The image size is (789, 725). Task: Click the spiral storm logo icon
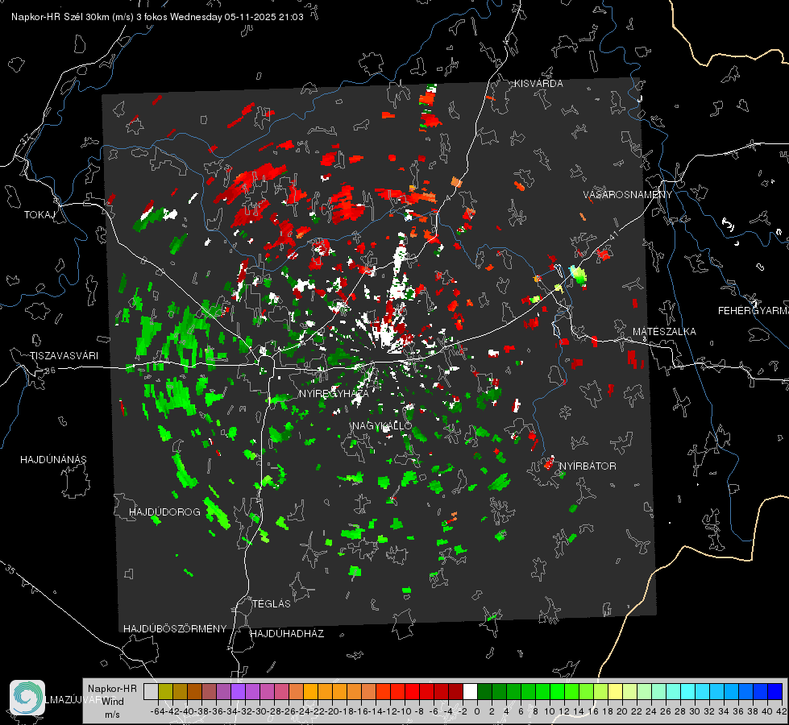[x=27, y=698]
